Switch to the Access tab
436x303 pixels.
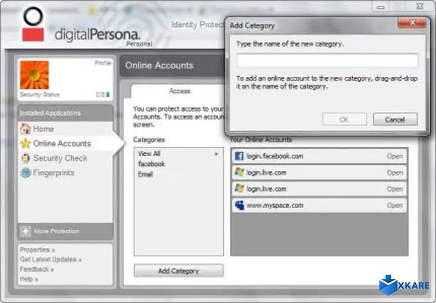pos(180,91)
